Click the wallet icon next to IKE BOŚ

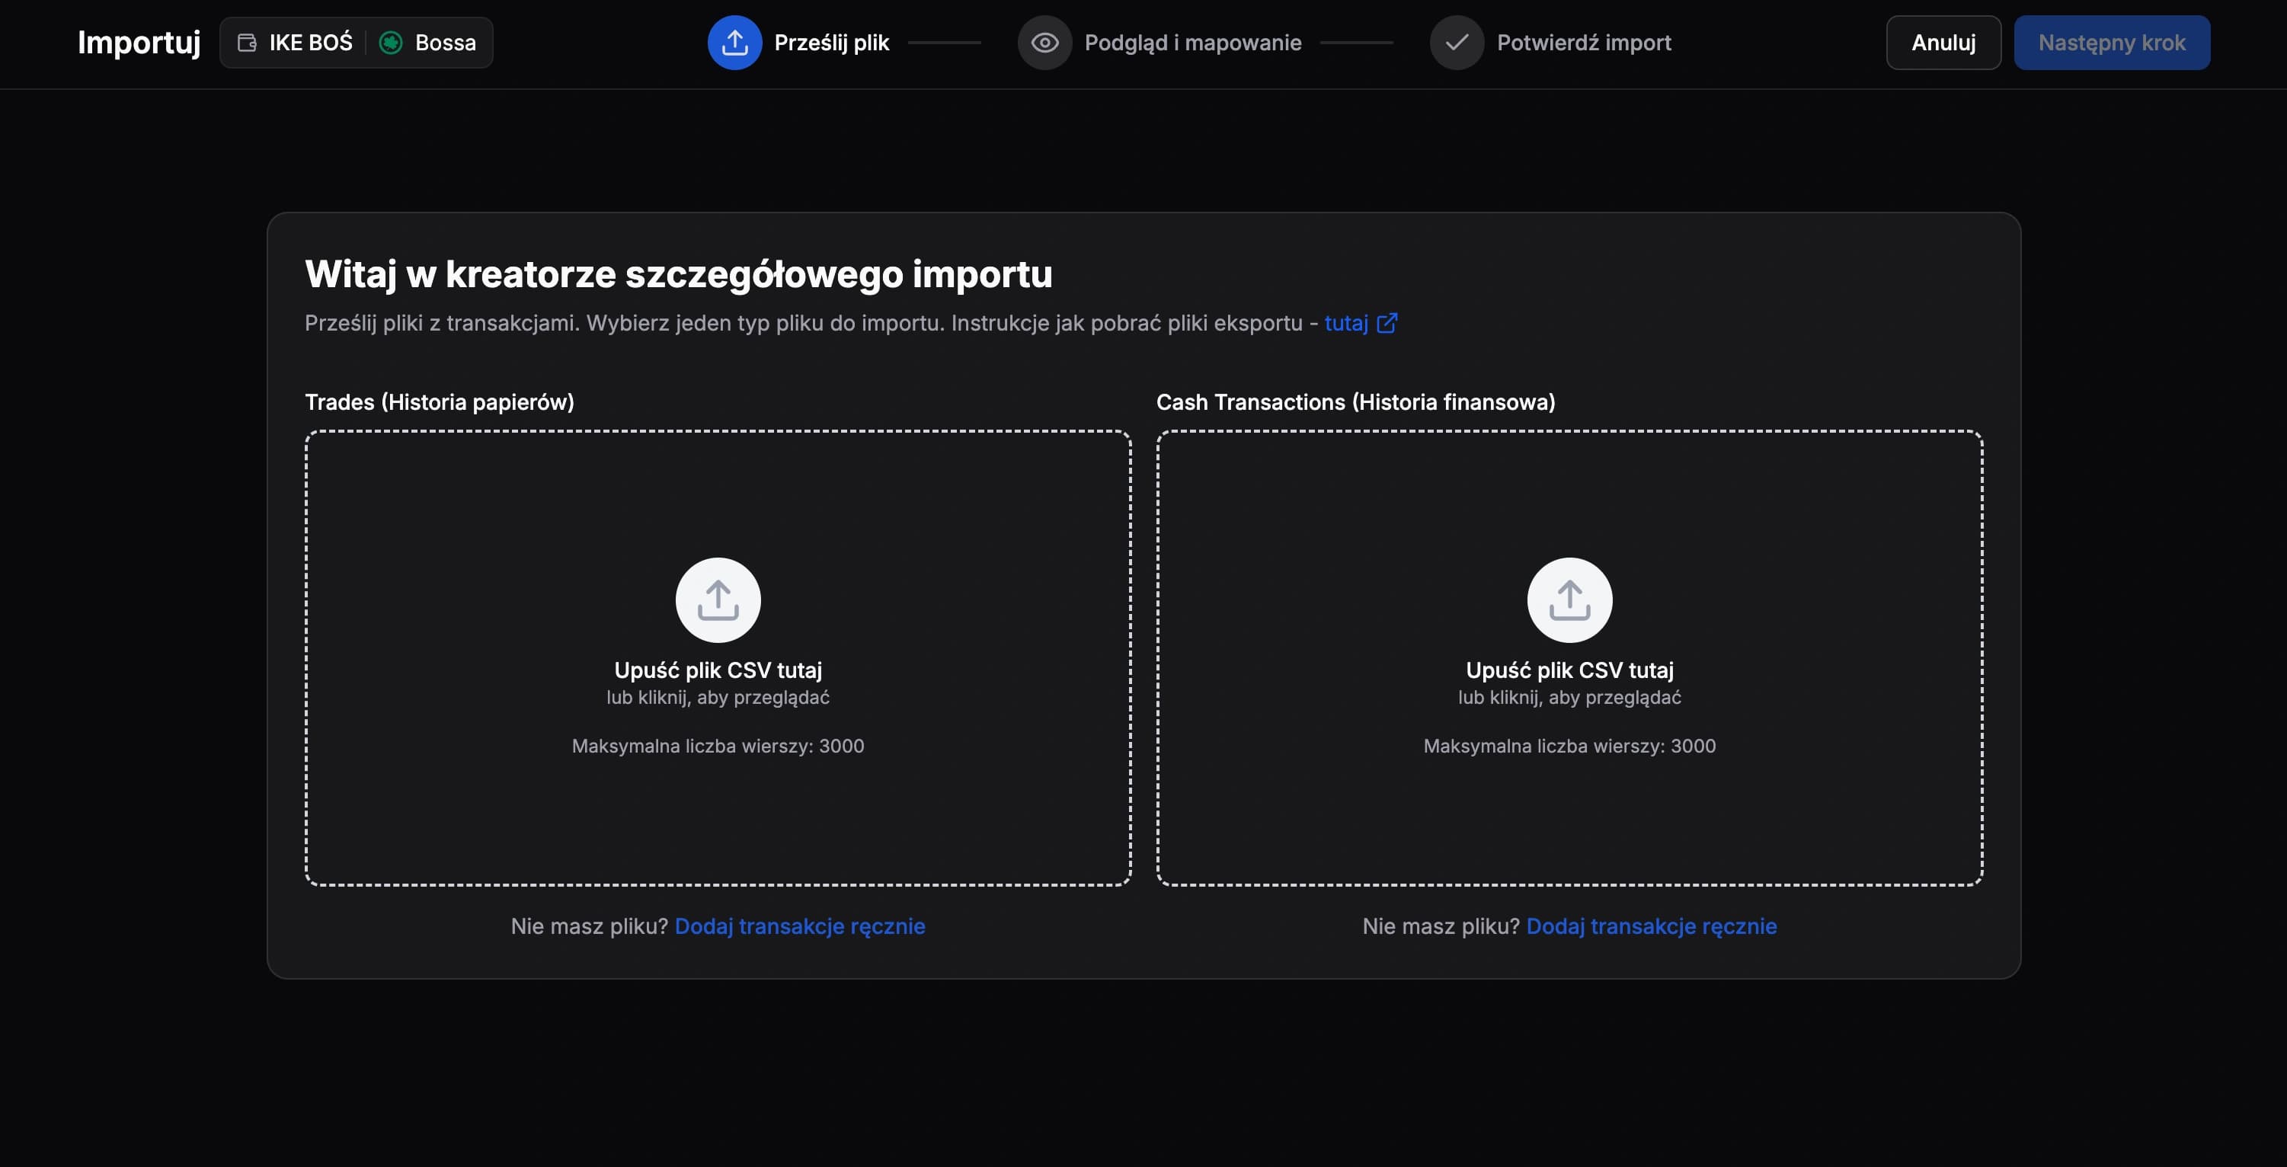point(248,42)
